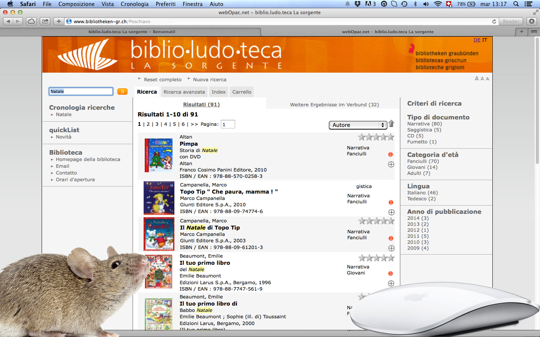Open Spotlight search in menu bar
The height and width of the screenshot is (337, 540).
point(516,4)
